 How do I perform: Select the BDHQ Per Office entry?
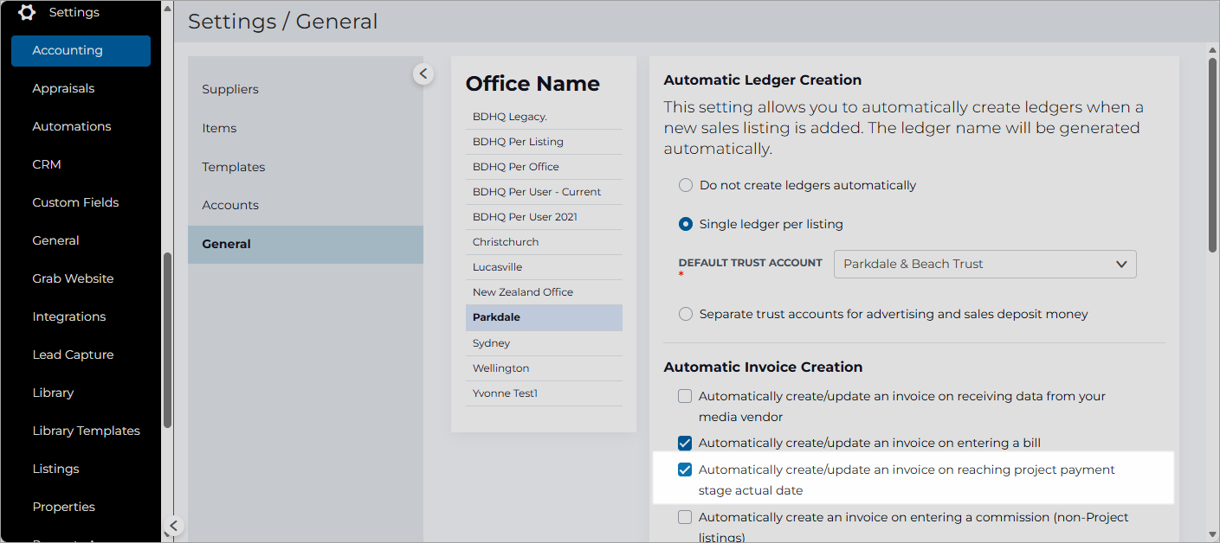pos(544,167)
